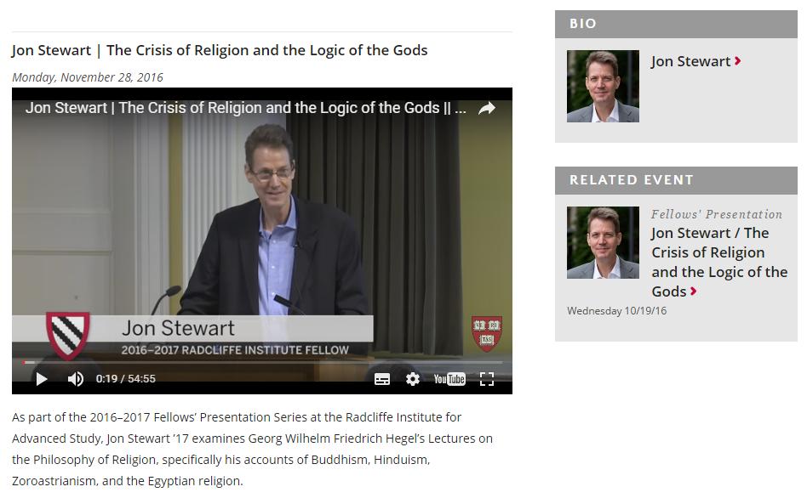
Task: Select the BIO section header
Action: pyautogui.click(x=676, y=24)
